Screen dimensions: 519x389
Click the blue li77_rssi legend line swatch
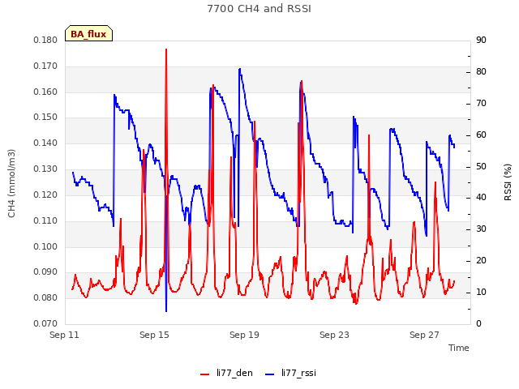(x=270, y=374)
